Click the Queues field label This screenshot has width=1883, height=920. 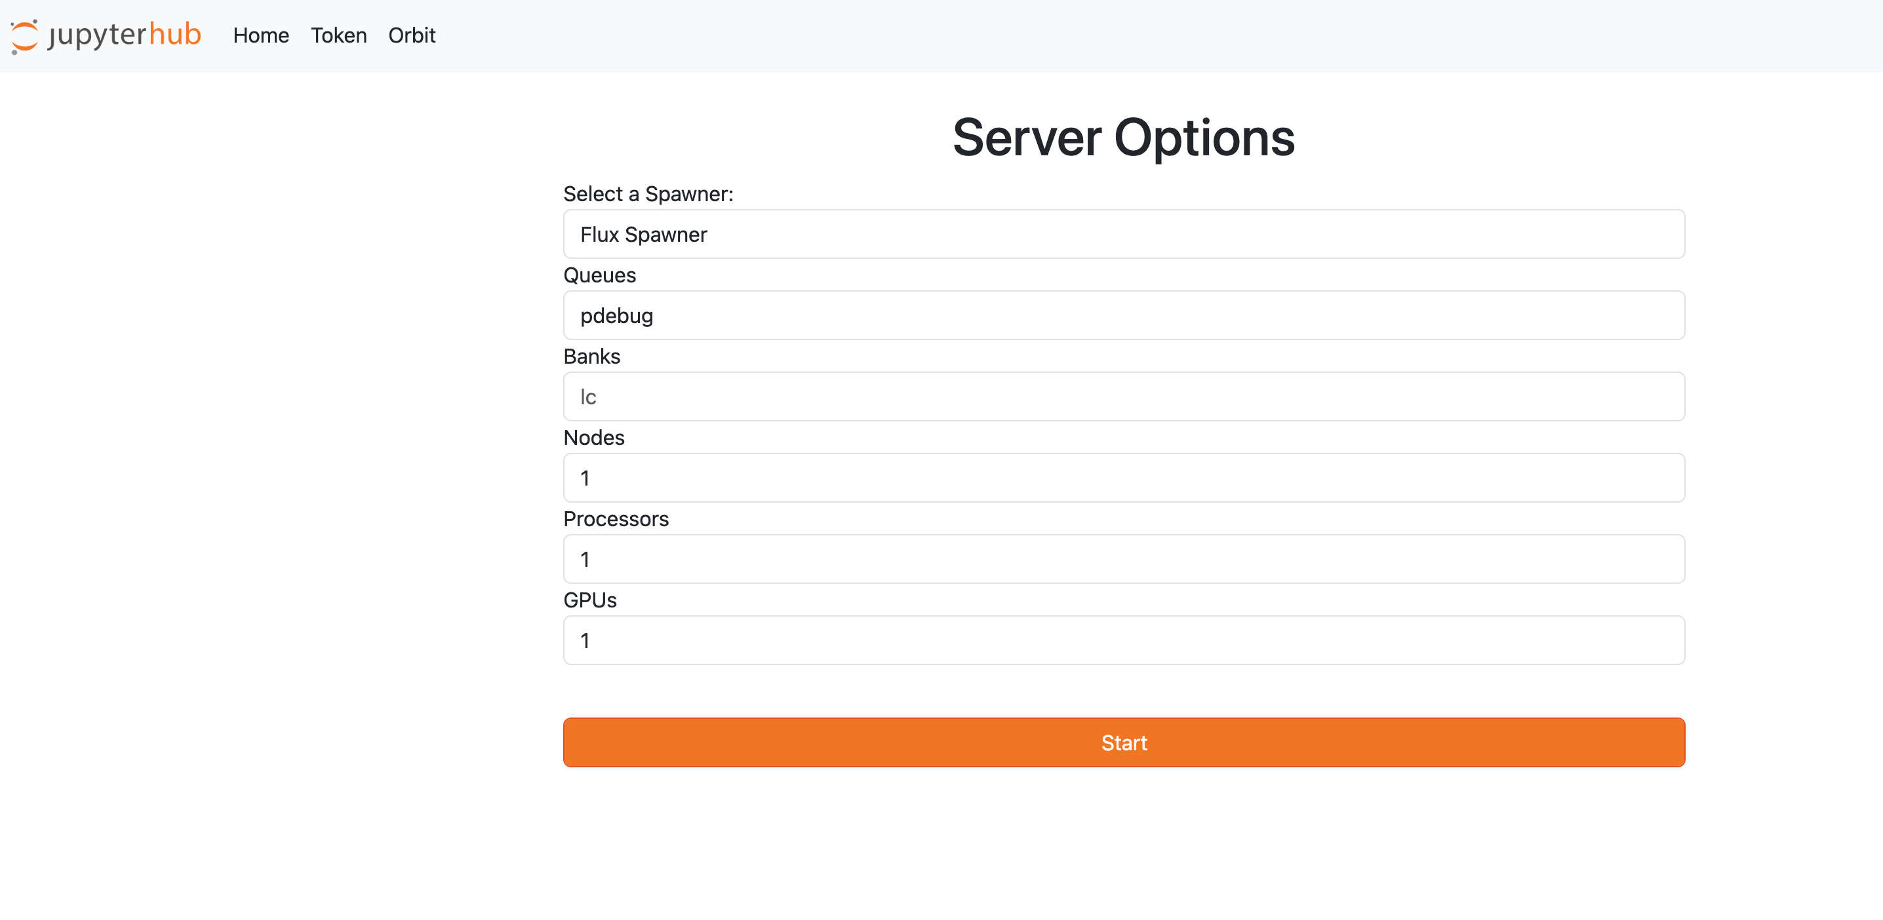click(x=599, y=275)
